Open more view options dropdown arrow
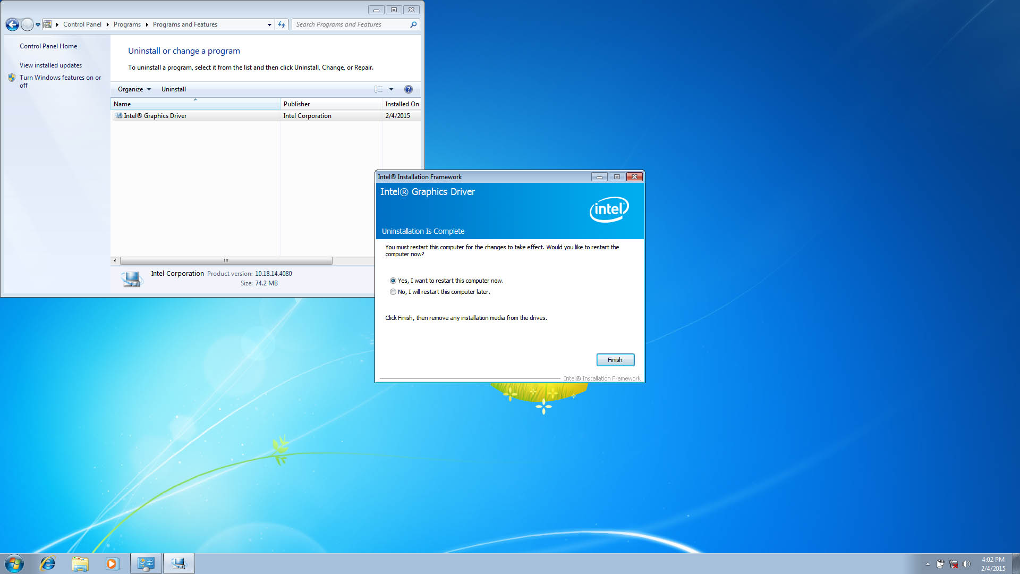Image resolution: width=1020 pixels, height=574 pixels. (391, 89)
